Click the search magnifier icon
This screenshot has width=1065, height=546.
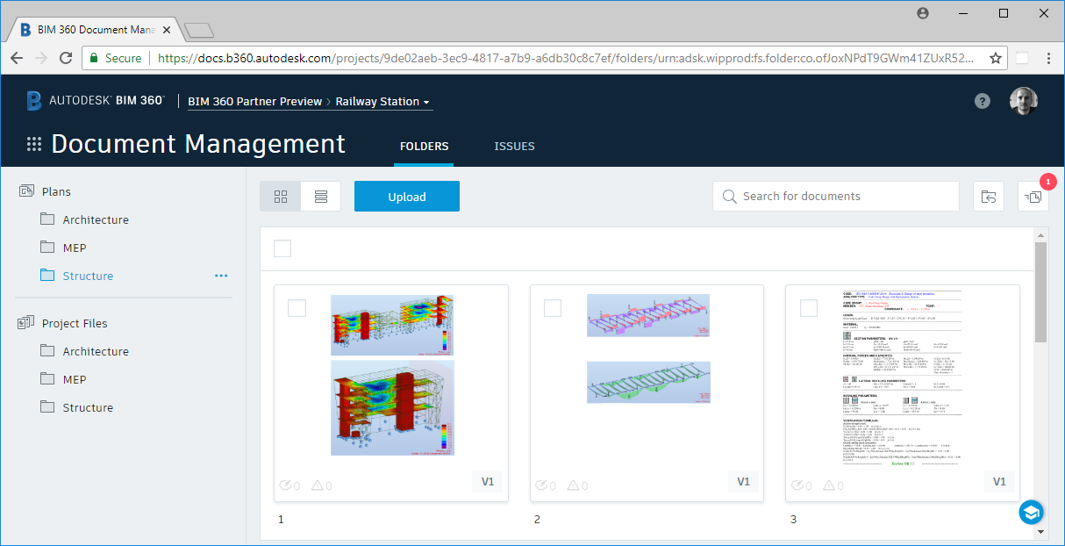click(729, 197)
